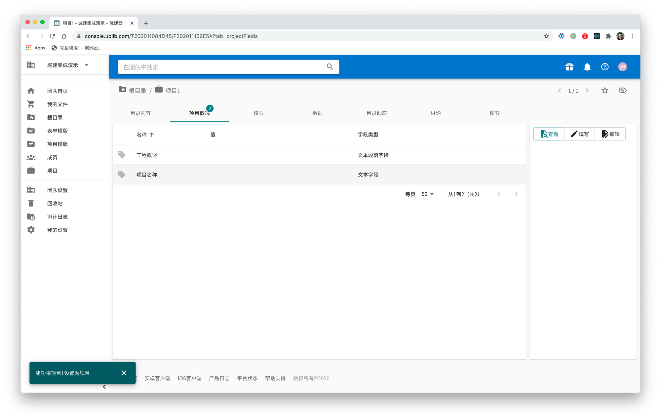Image resolution: width=661 pixels, height=420 pixels.
Task: Click the help question mark icon
Action: click(x=604, y=67)
